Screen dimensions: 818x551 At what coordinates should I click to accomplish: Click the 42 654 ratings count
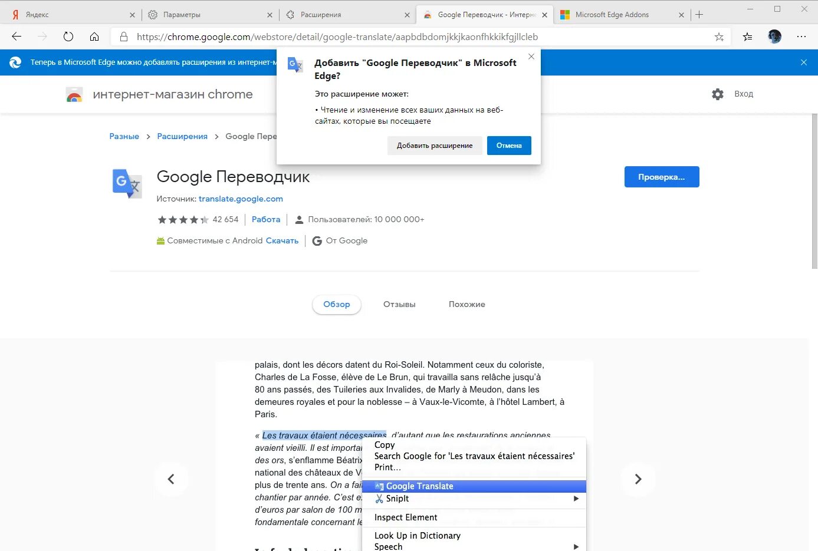click(225, 220)
